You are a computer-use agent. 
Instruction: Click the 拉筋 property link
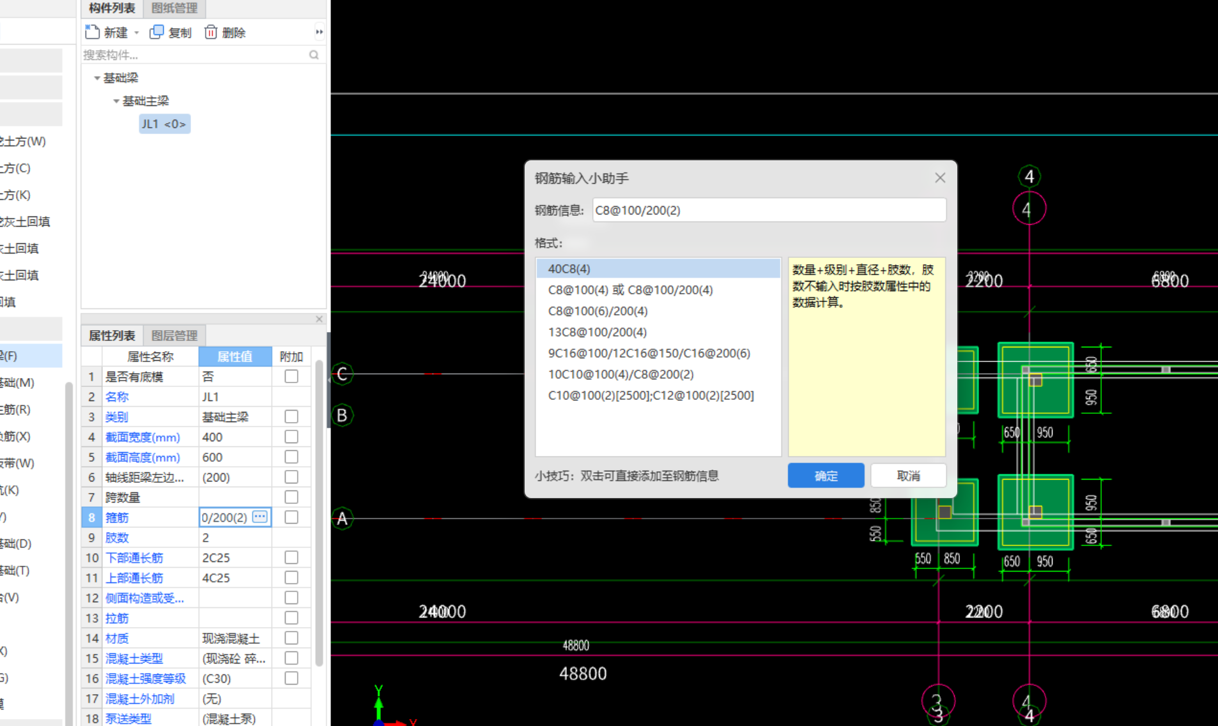[117, 618]
